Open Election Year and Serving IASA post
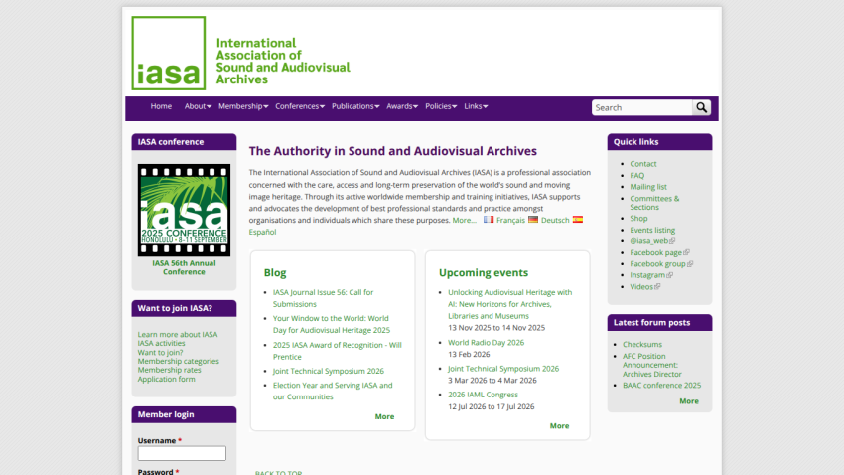 pyautogui.click(x=333, y=391)
